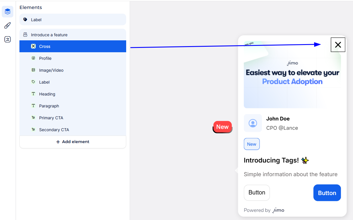This screenshot has width=353, height=220.
Task: Click the profile avatar icon beside John Doe
Action: [253, 123]
